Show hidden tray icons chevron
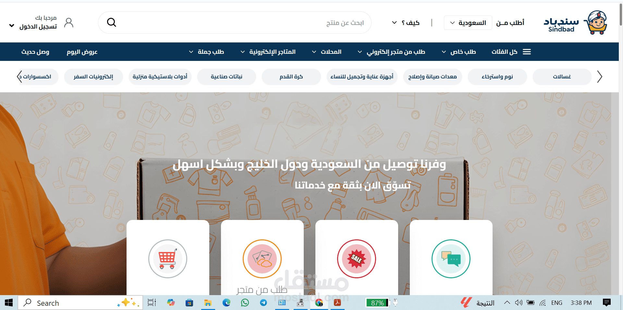 coord(507,303)
